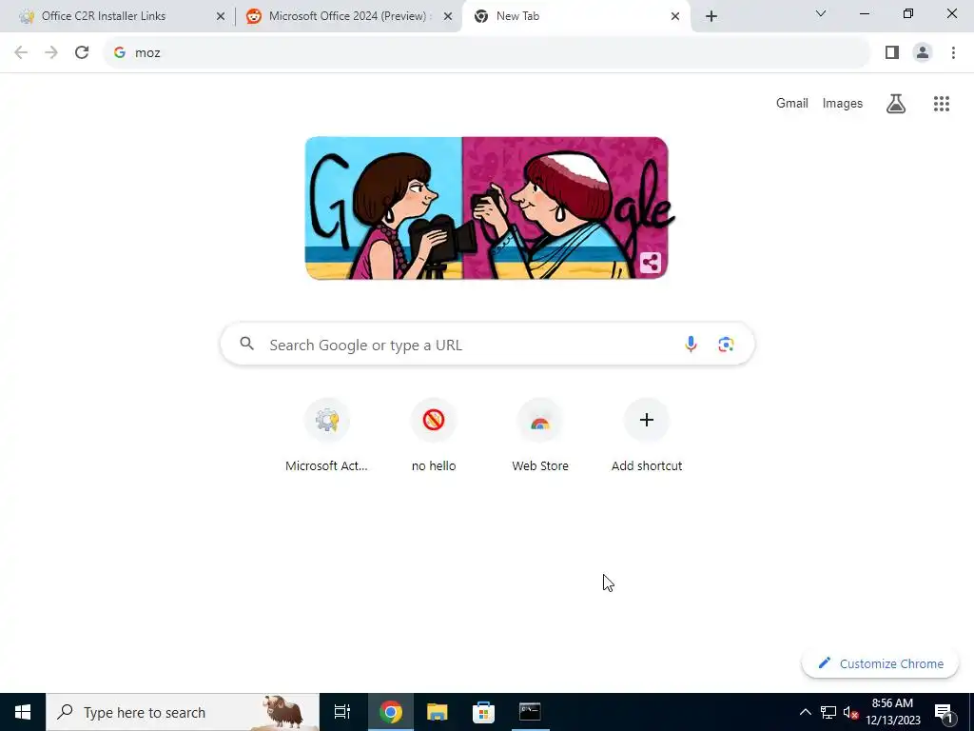
Task: Switch to Microsoft Office 2024 (Preview) tab
Action: tap(348, 16)
